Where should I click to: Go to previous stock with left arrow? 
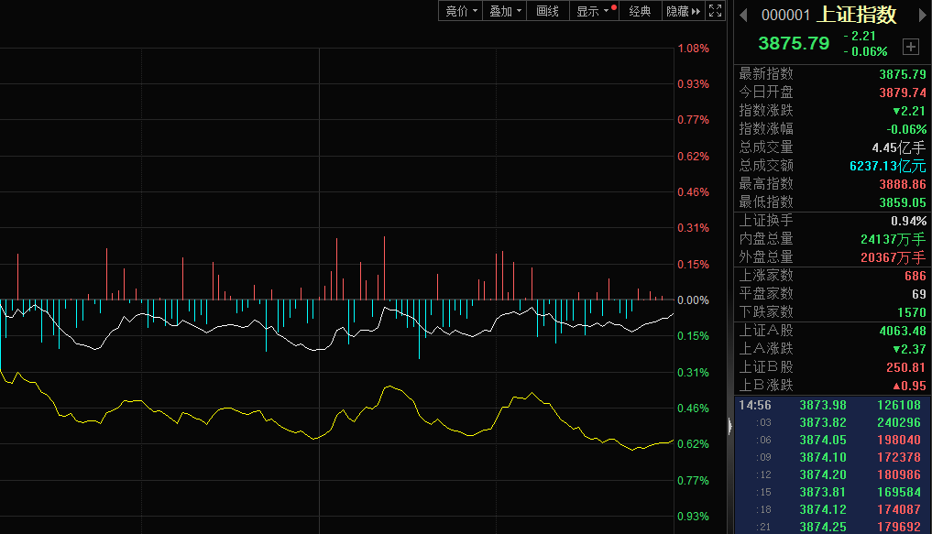pos(744,15)
